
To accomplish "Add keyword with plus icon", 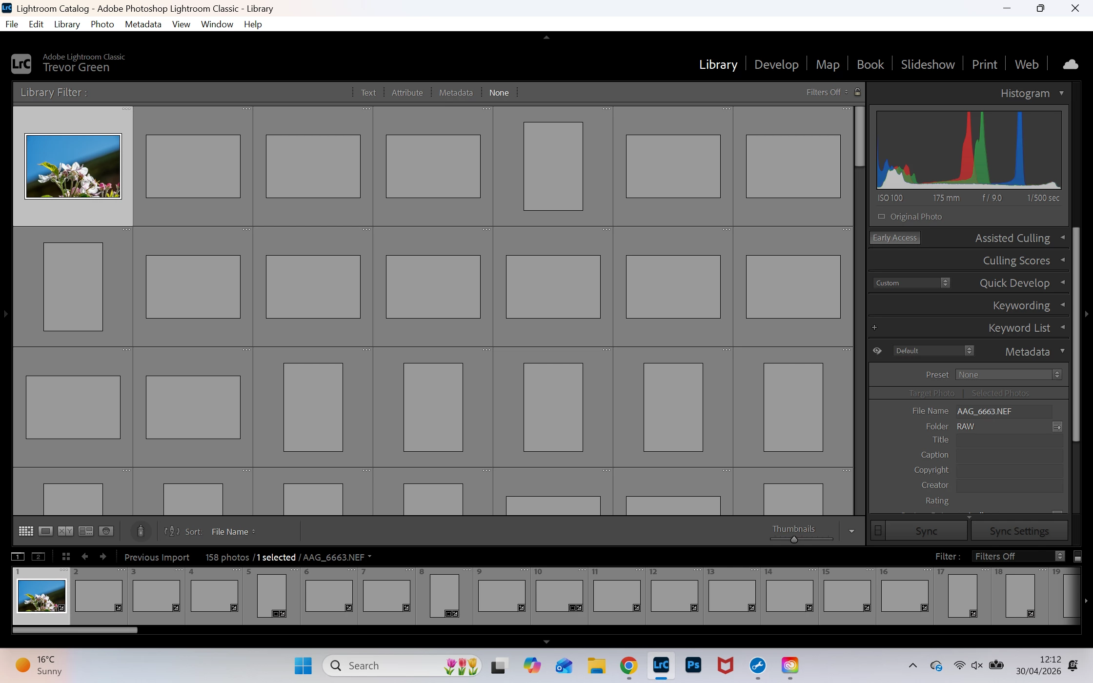I will coord(874,327).
